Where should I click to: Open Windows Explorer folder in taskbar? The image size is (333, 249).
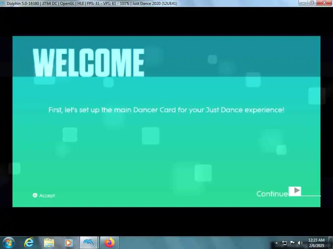pyautogui.click(x=49, y=243)
